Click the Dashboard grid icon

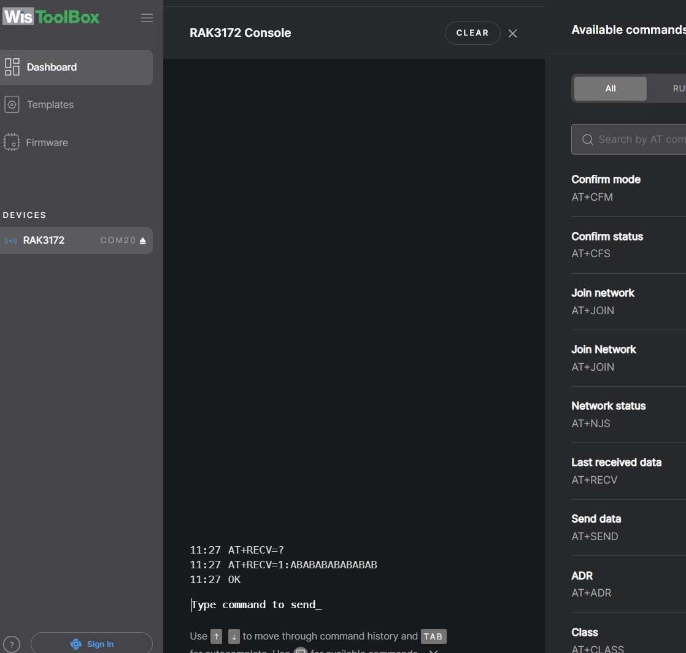12,67
